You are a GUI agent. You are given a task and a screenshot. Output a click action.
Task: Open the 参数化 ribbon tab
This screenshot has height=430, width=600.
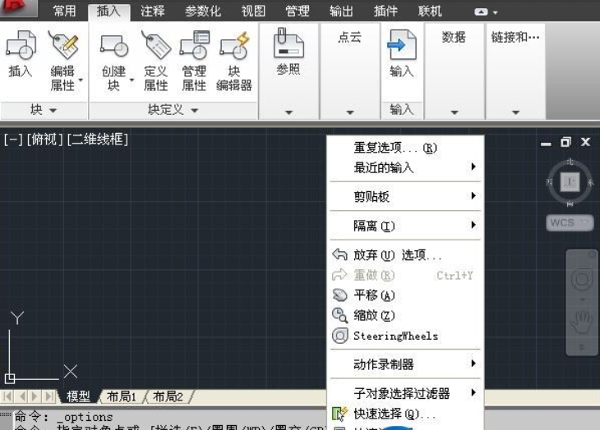(203, 11)
